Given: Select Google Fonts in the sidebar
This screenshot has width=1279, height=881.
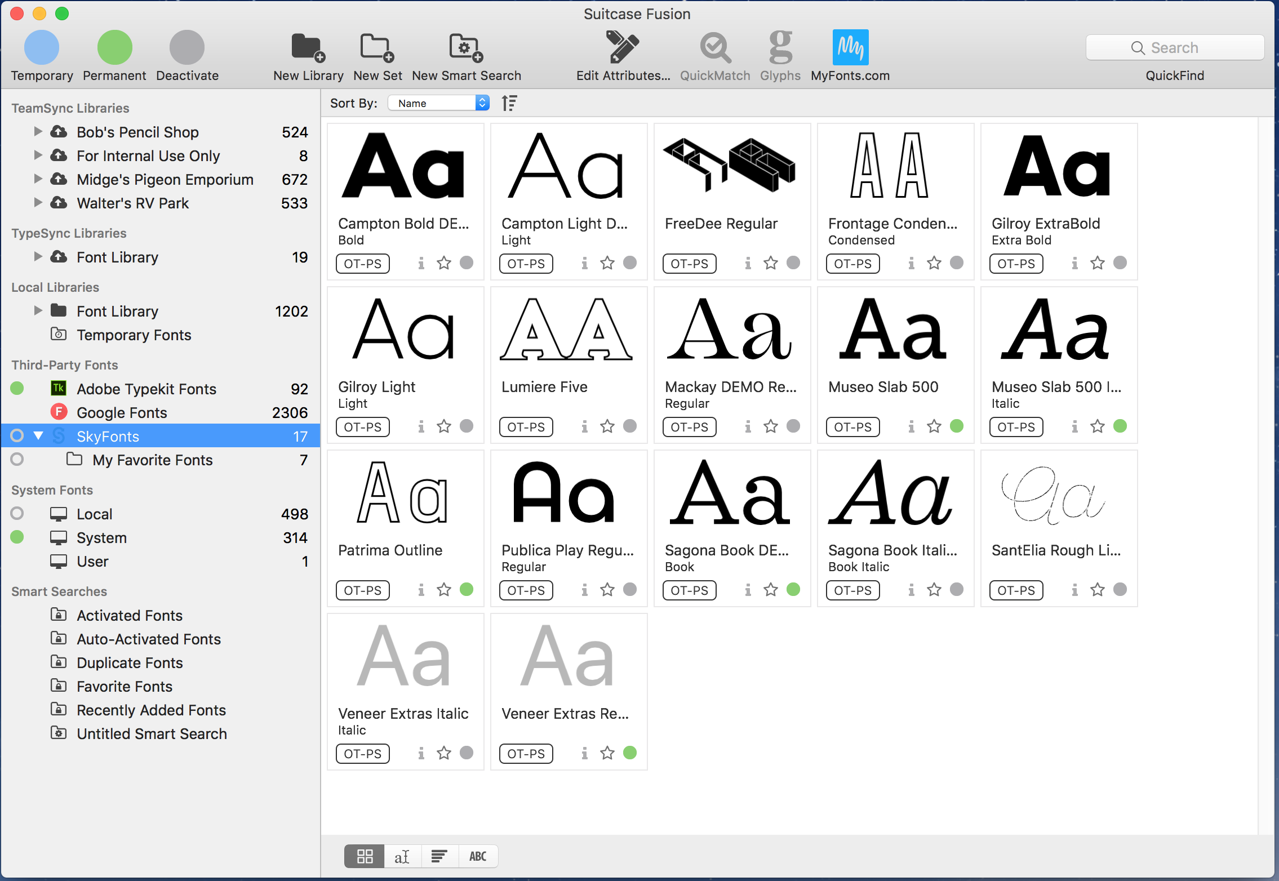Looking at the screenshot, I should coord(122,412).
